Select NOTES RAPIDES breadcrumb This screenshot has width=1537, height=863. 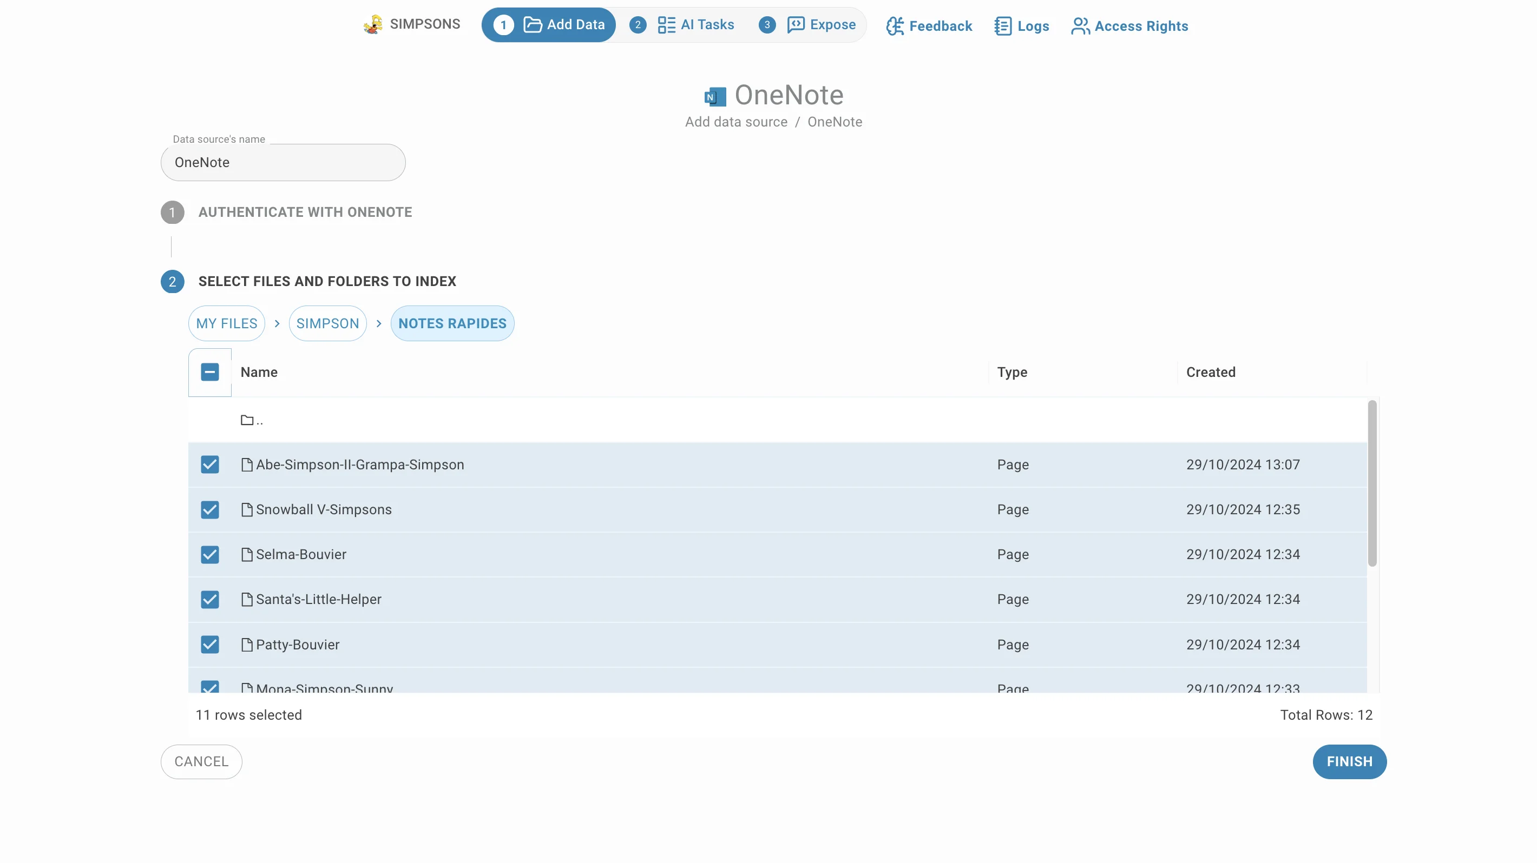point(452,323)
